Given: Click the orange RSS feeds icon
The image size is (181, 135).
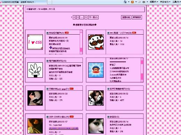Looking at the screenshot, I should (x=132, y=2).
